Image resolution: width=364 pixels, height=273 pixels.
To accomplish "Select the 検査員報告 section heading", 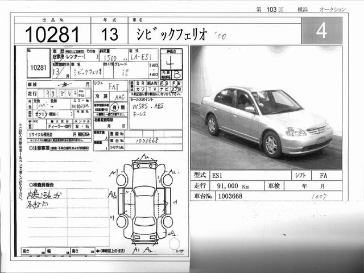I will [42, 185].
